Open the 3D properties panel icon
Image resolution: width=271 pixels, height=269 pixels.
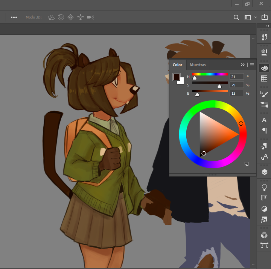pos(264,52)
